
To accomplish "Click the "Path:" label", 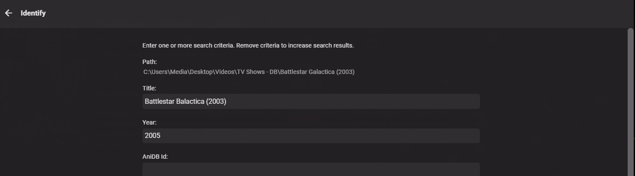I will point(149,62).
